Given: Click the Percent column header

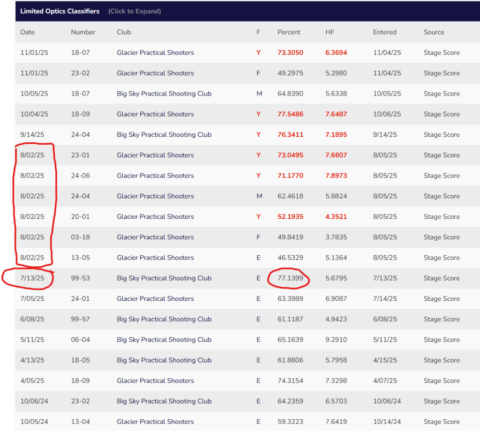Looking at the screenshot, I should [289, 32].
